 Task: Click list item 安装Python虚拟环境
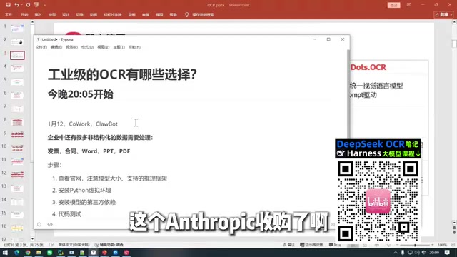pyautogui.click(x=84, y=191)
